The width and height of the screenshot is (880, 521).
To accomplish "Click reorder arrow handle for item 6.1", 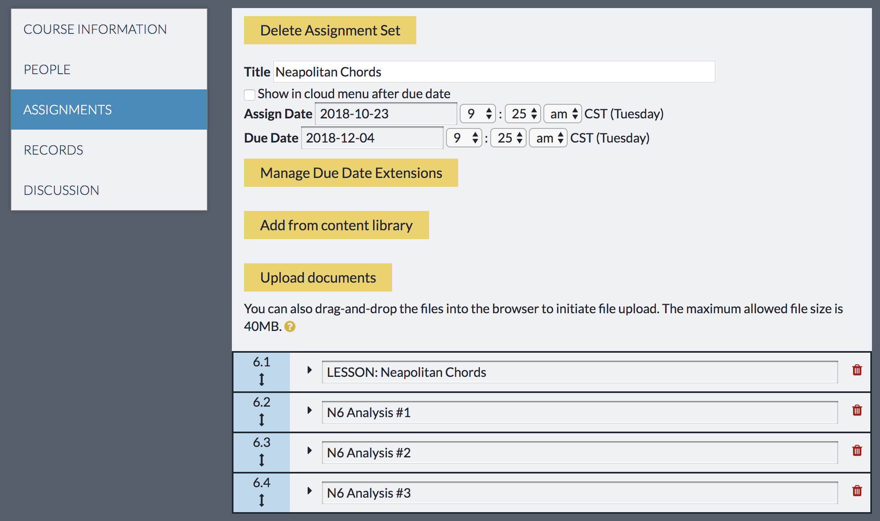I will [262, 379].
